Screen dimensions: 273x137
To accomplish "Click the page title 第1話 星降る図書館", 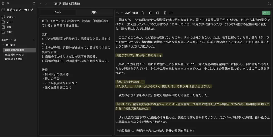I will point(67,4).
